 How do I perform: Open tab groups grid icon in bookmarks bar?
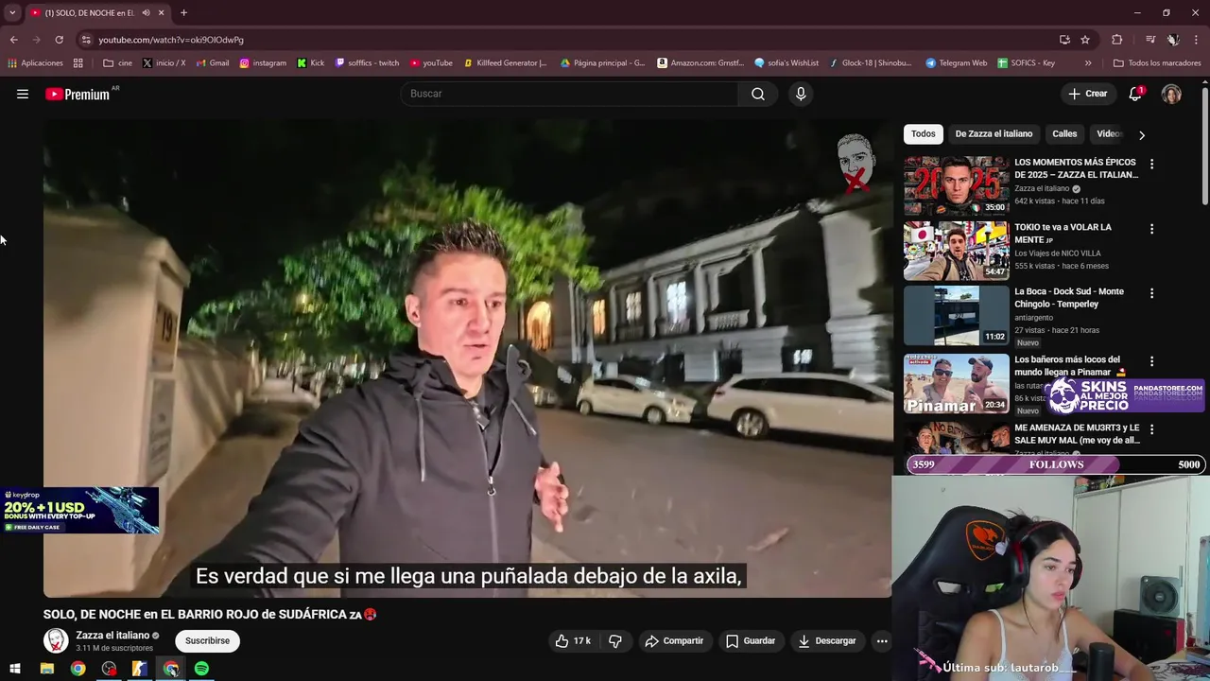tap(78, 63)
